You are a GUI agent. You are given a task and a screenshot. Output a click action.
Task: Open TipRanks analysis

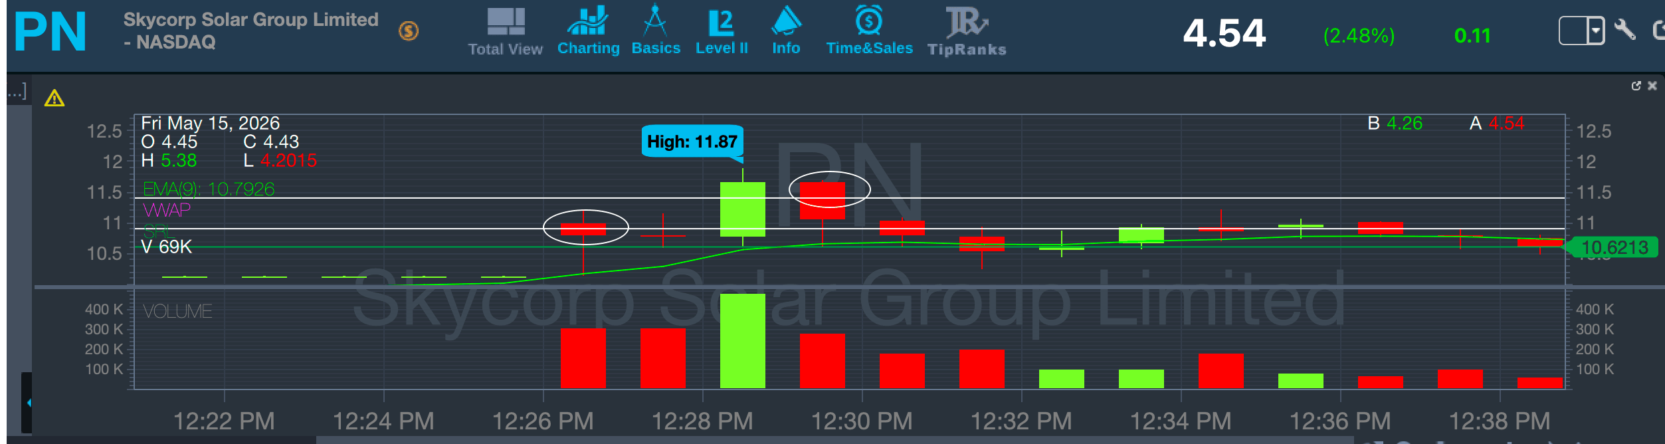click(x=967, y=32)
